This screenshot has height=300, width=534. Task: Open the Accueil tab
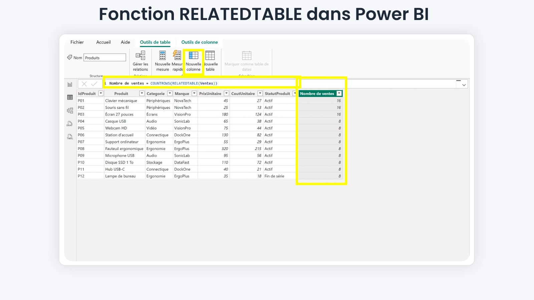[x=103, y=42]
